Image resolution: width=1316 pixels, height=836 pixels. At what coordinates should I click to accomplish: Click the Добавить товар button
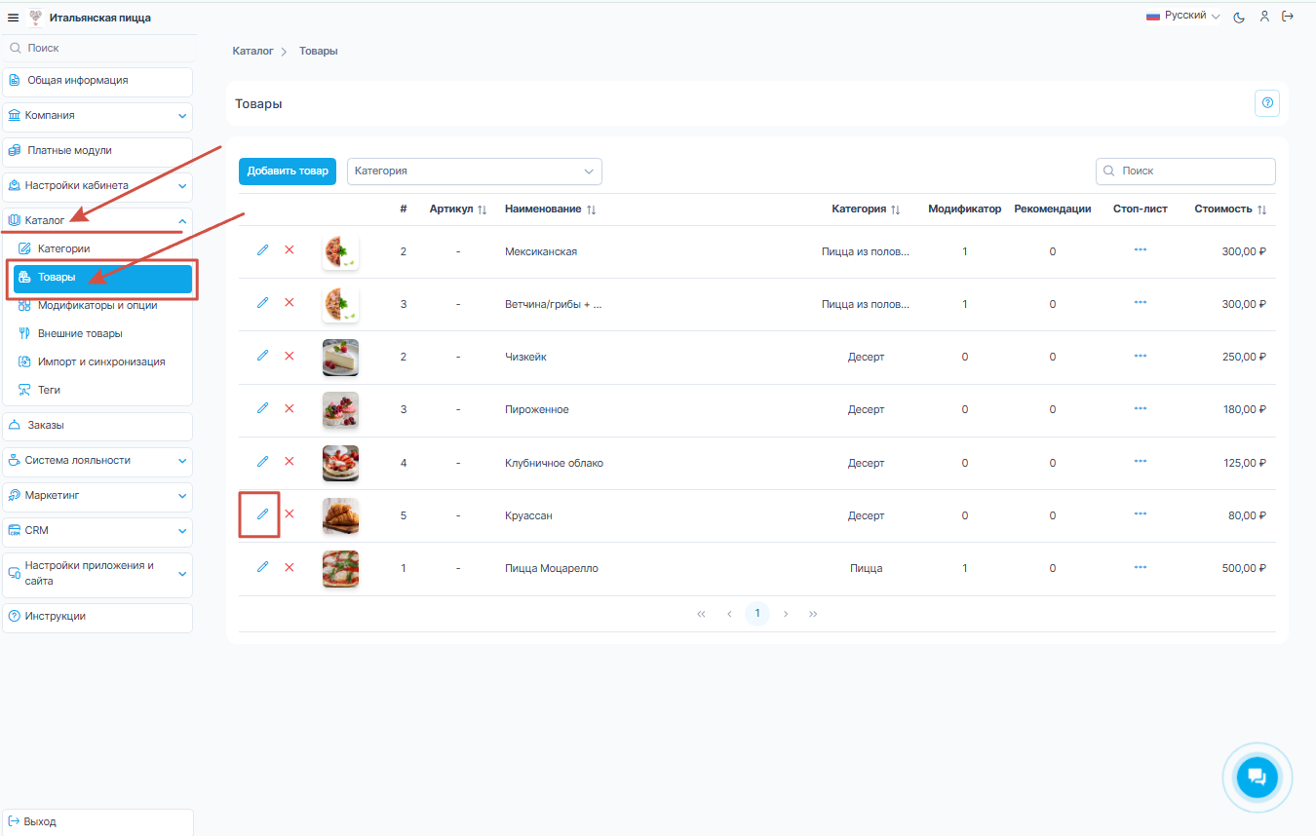pyautogui.click(x=288, y=171)
